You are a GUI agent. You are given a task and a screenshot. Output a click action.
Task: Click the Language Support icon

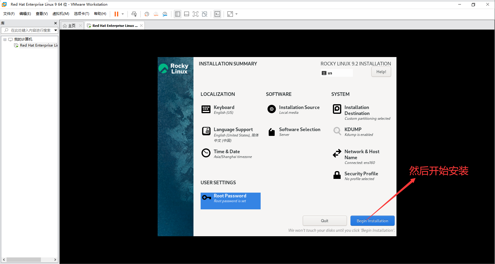pos(206,131)
